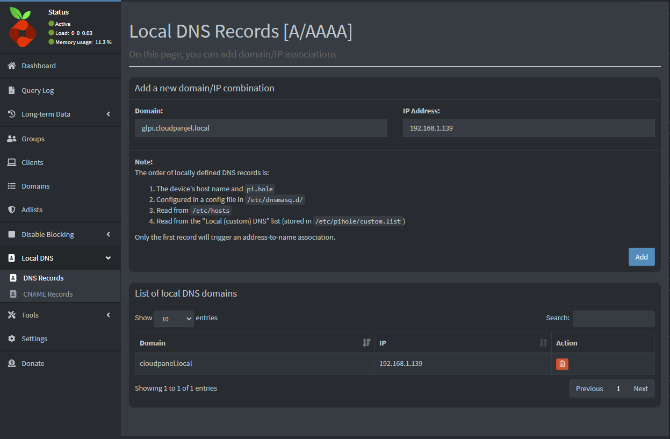
Task: Focus the Search box for DNS domains
Action: 613,319
